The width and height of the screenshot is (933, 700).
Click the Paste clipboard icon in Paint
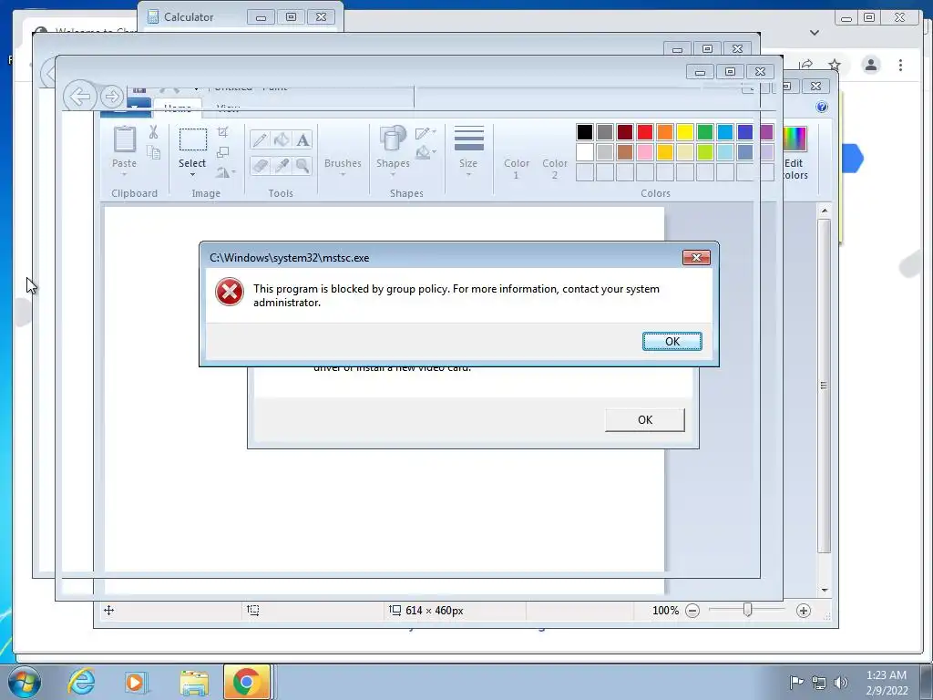coord(124,139)
